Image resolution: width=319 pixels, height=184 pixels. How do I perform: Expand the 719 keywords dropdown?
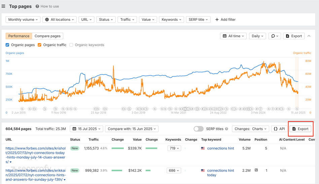coord(174,148)
